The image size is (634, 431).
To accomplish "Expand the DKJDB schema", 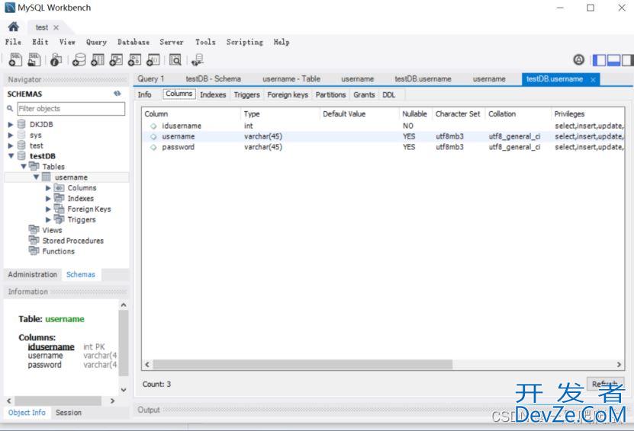I will pos(11,124).
